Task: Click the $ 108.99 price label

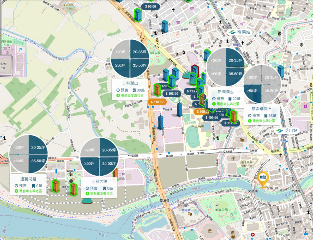Action: [172, 93]
